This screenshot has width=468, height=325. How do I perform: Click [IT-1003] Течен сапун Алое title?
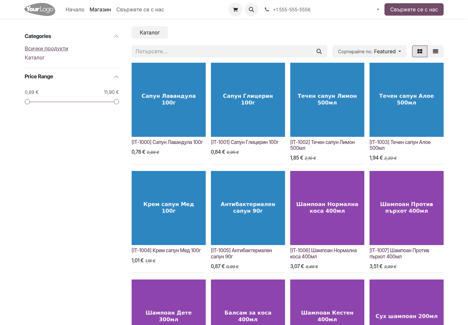coord(400,145)
